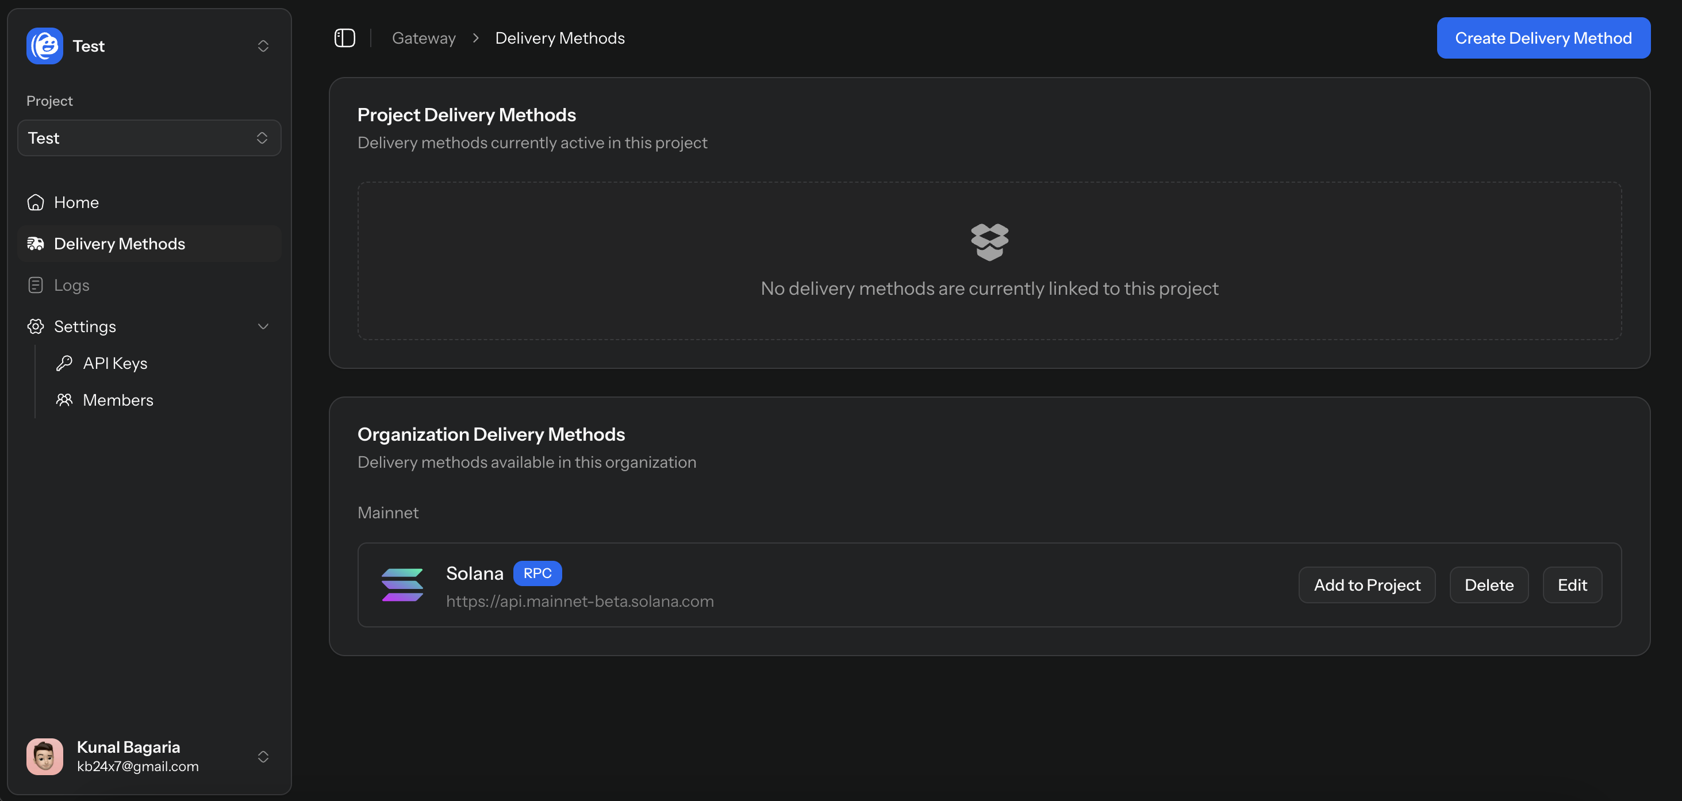Open the organization switcher chevrons
This screenshot has width=1682, height=801.
(x=263, y=46)
